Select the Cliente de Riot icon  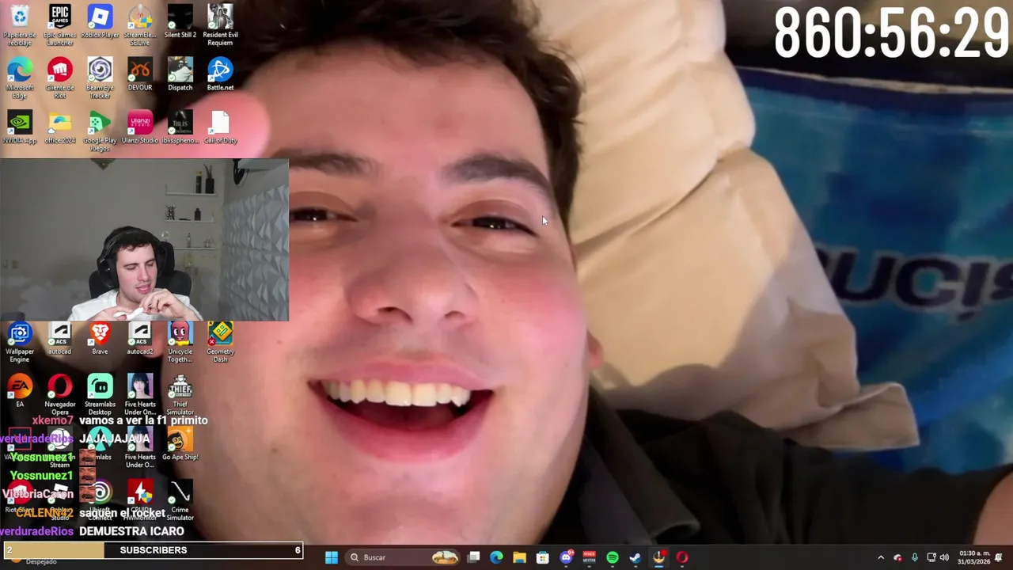pyautogui.click(x=60, y=77)
